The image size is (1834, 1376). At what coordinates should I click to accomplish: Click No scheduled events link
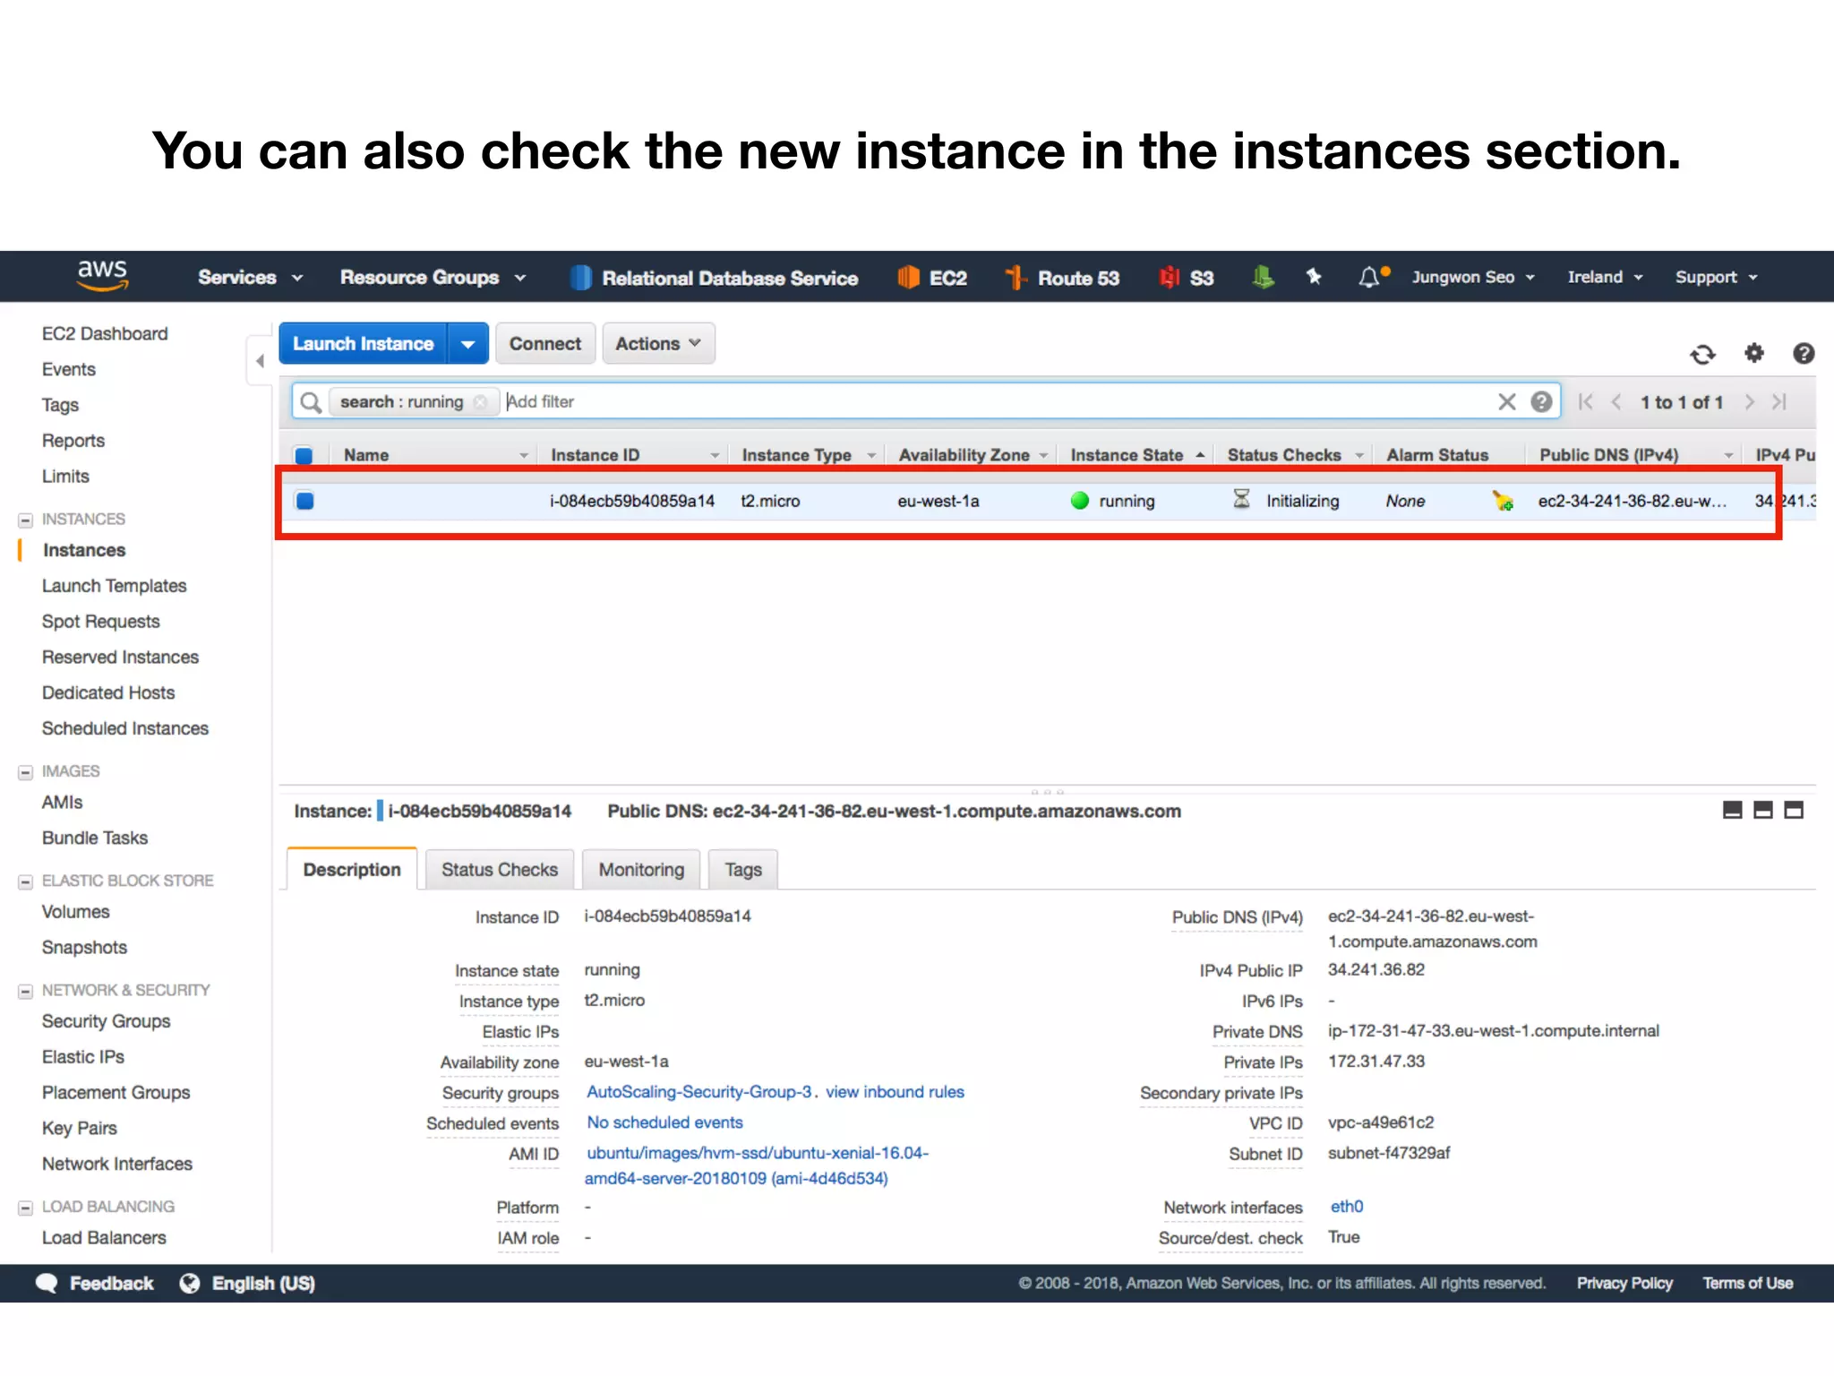click(664, 1122)
